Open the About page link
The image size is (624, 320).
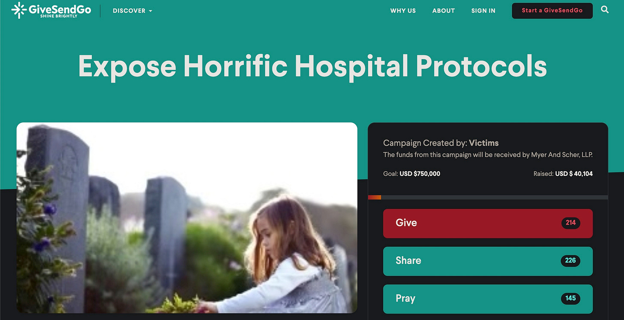coord(444,11)
